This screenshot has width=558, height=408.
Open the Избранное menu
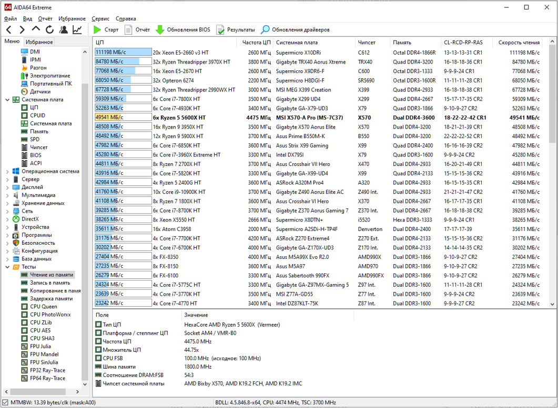tap(72, 19)
